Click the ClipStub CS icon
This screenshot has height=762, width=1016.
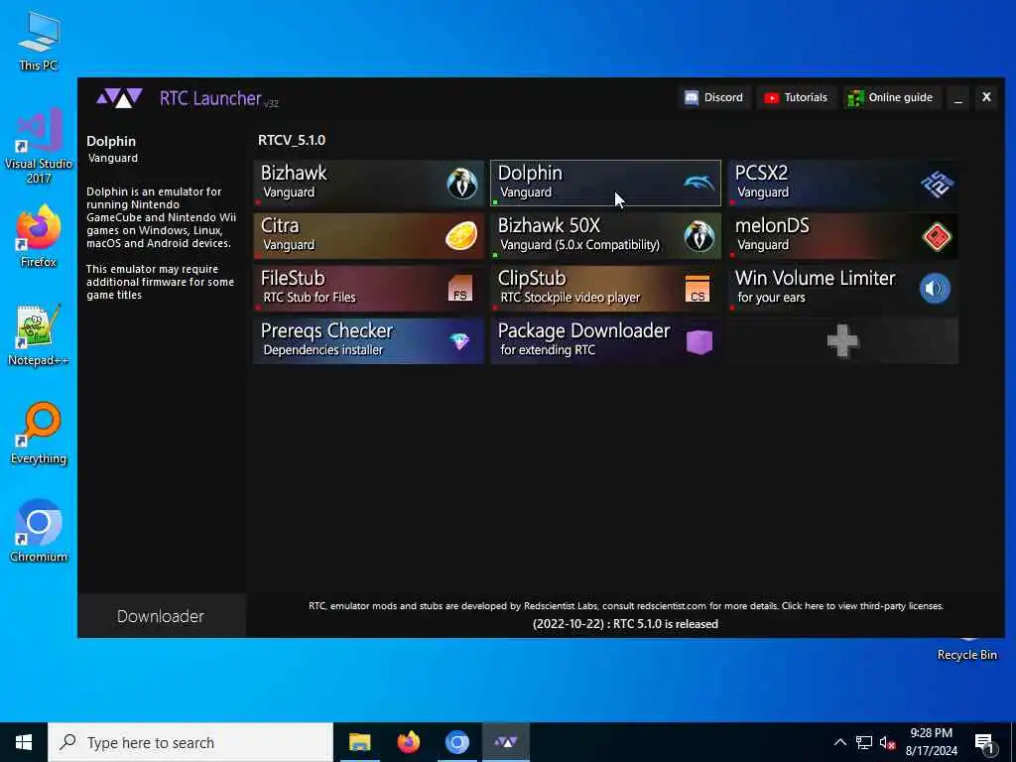[698, 289]
